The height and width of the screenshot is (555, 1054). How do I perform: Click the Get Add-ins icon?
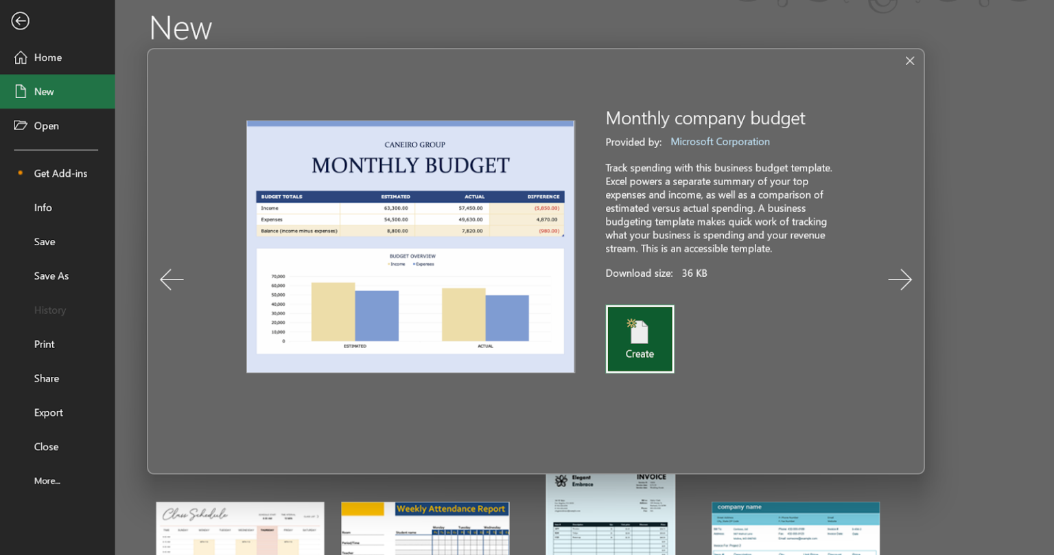click(19, 173)
